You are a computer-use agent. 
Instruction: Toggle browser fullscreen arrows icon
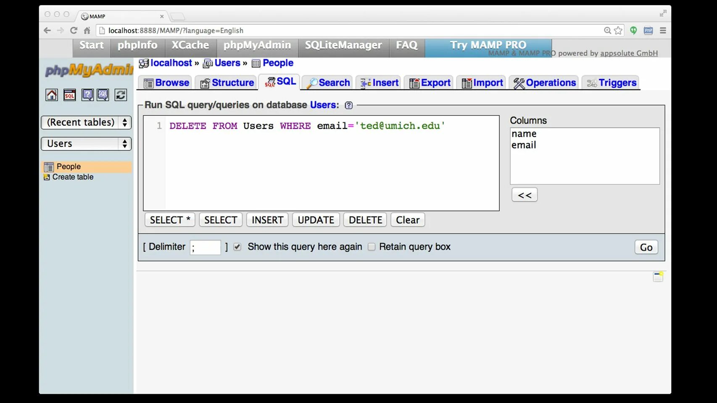tap(663, 13)
